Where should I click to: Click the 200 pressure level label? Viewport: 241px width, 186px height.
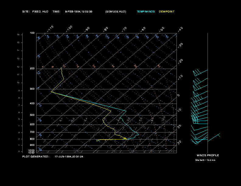32,68
